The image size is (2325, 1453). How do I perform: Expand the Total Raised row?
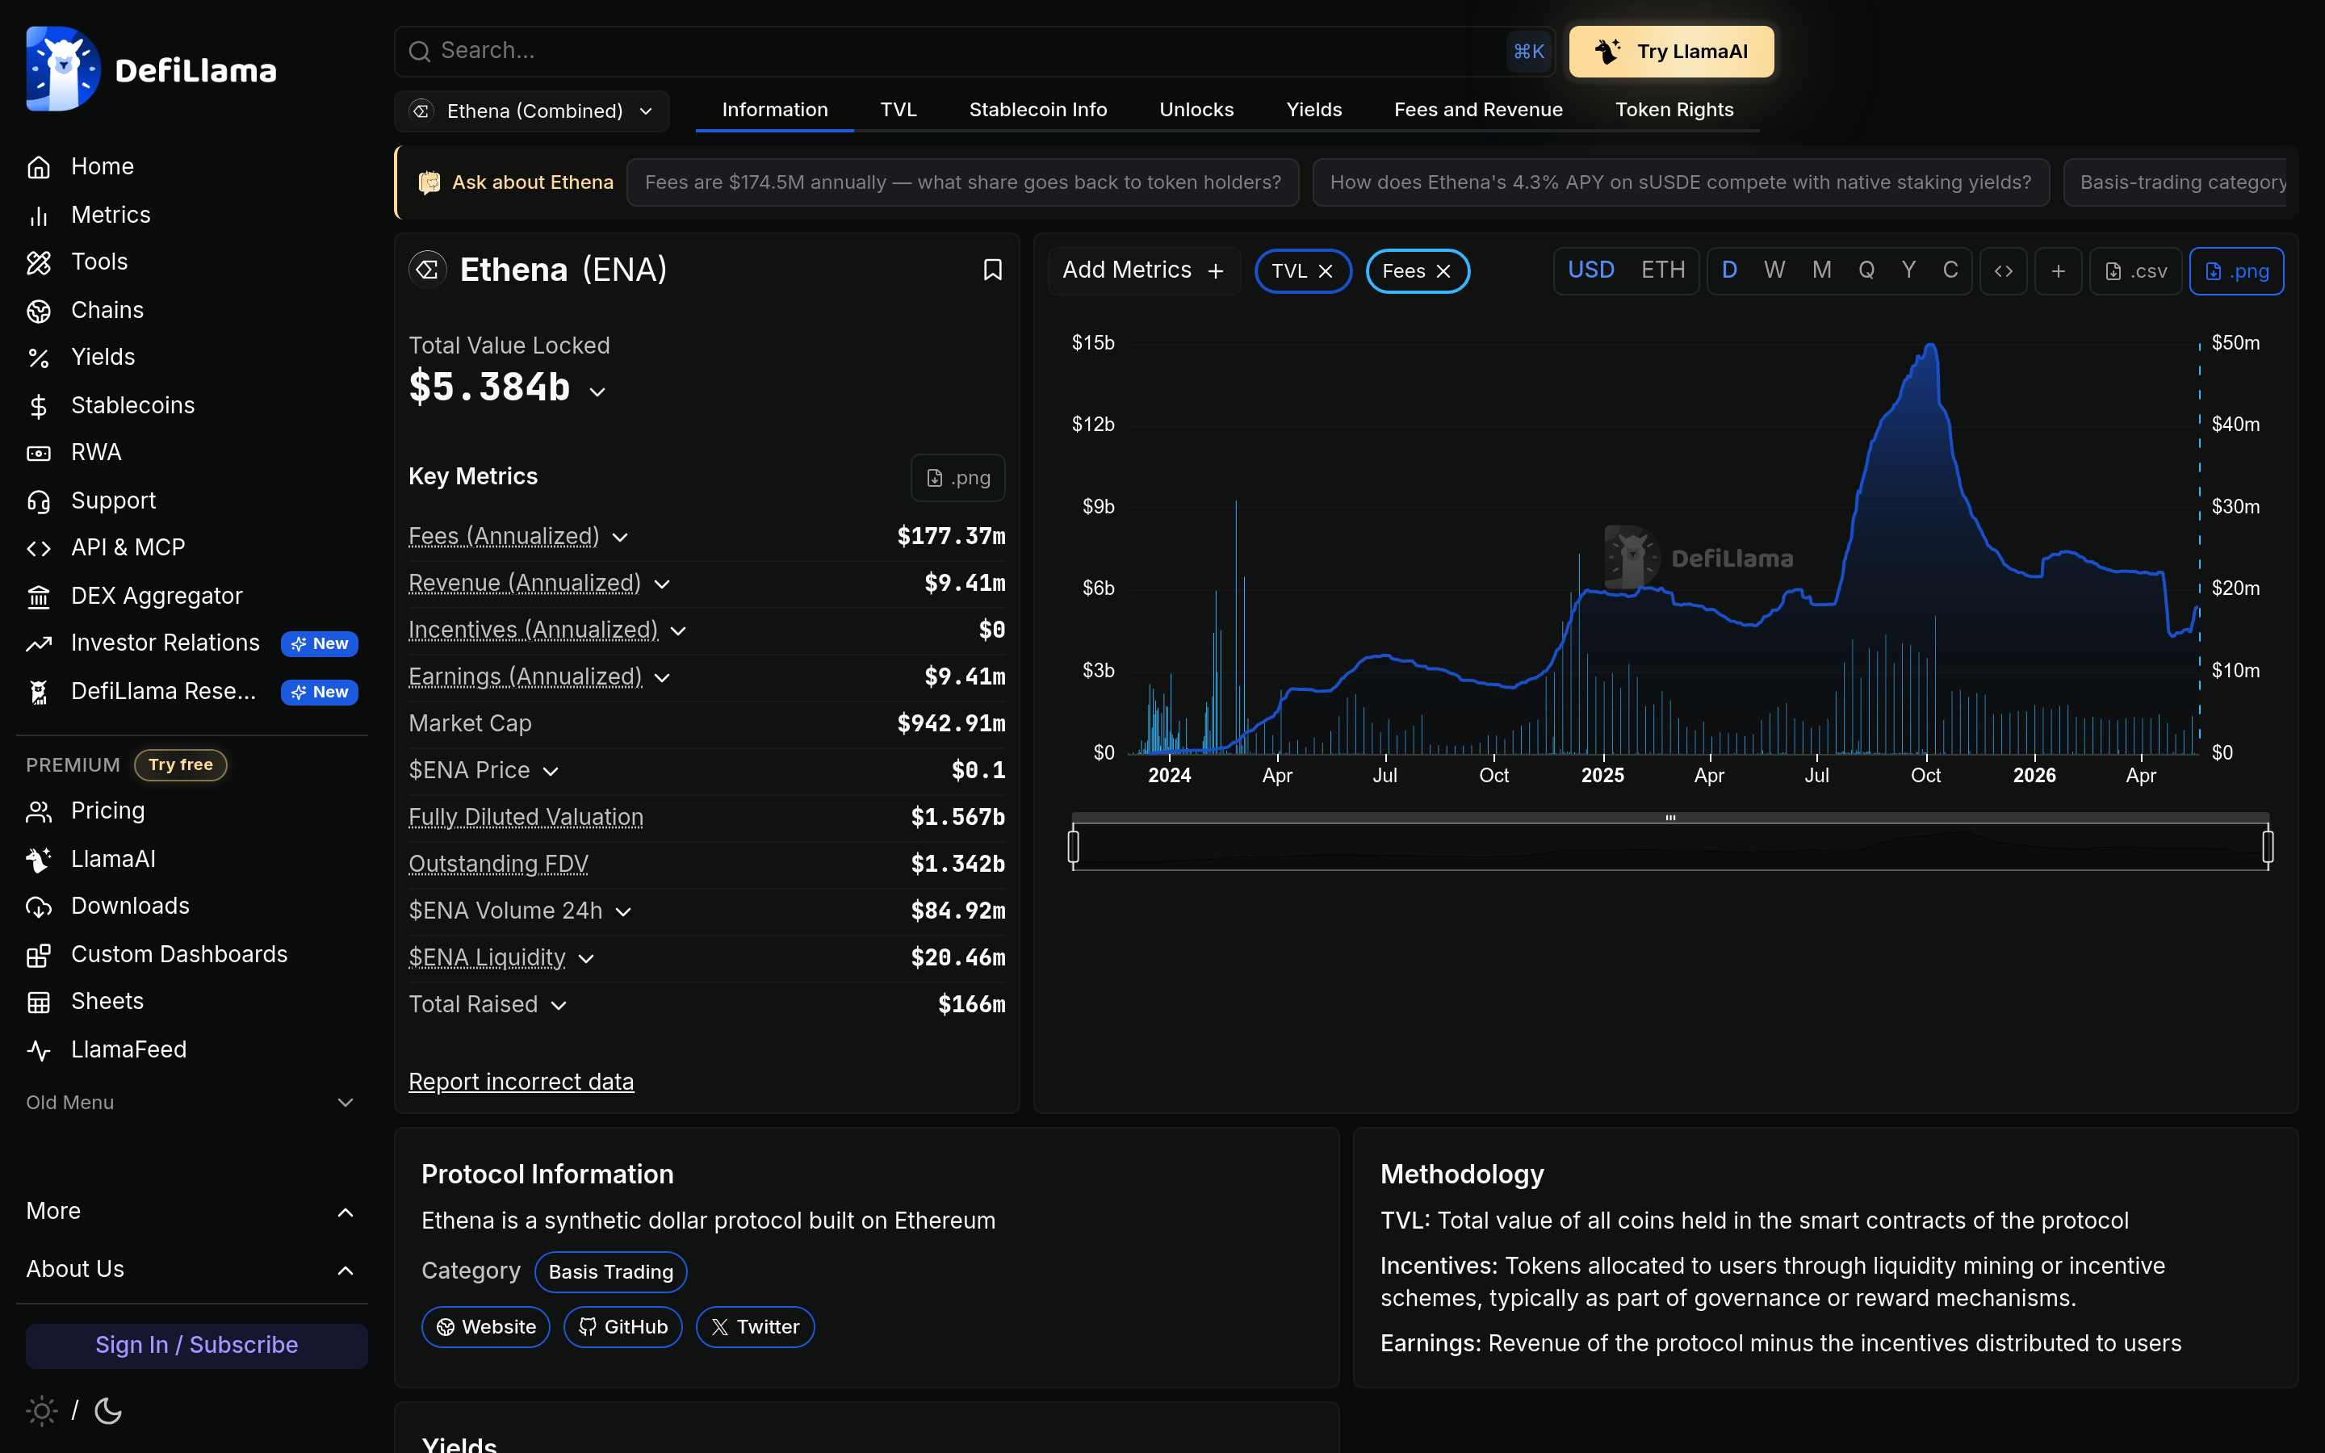click(559, 1005)
